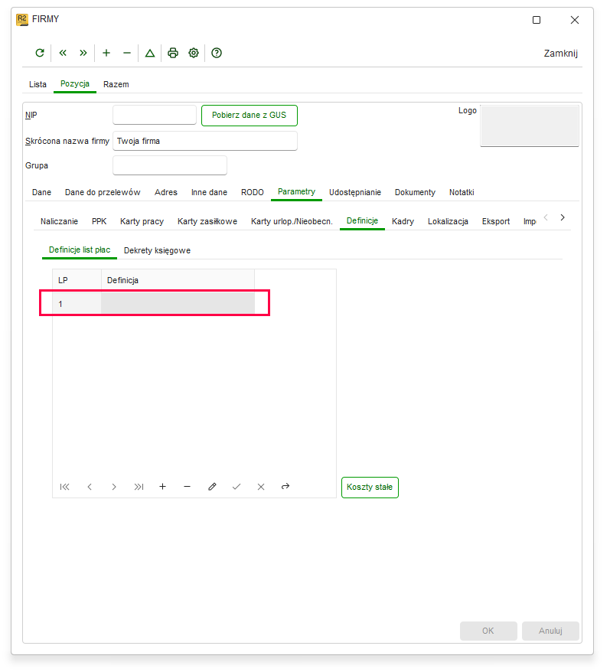Switch to the Lista tab
This screenshot has height=672, width=610.
click(x=38, y=84)
